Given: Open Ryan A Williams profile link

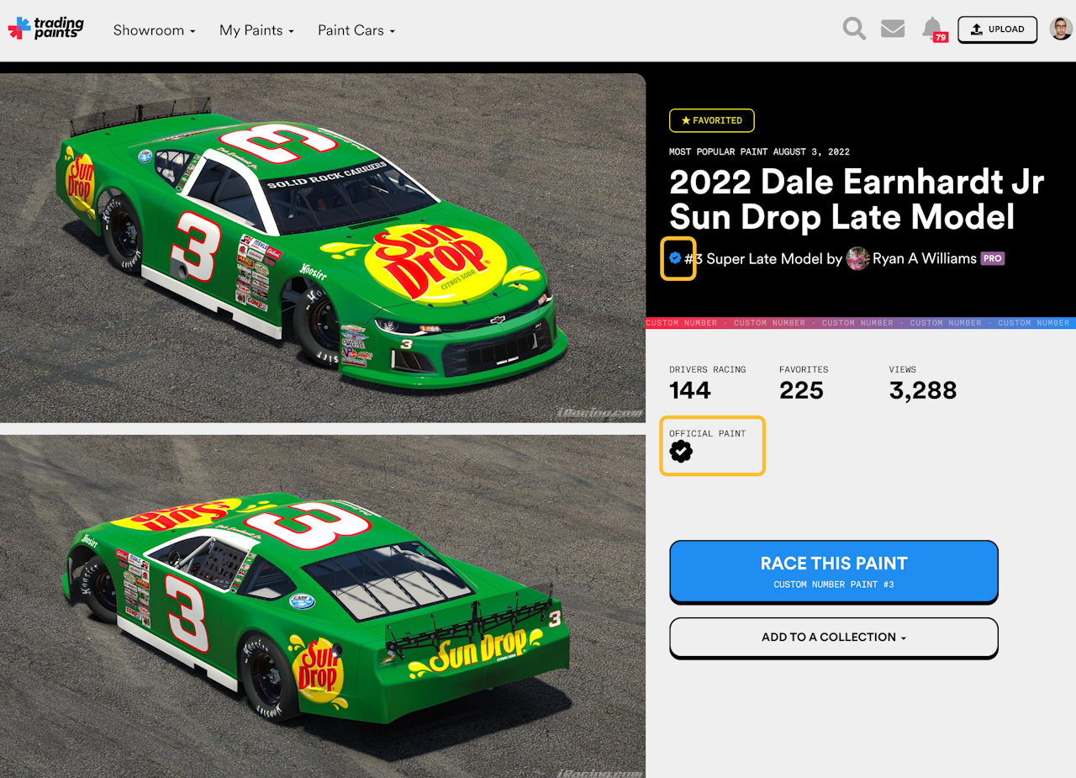Looking at the screenshot, I should [924, 258].
